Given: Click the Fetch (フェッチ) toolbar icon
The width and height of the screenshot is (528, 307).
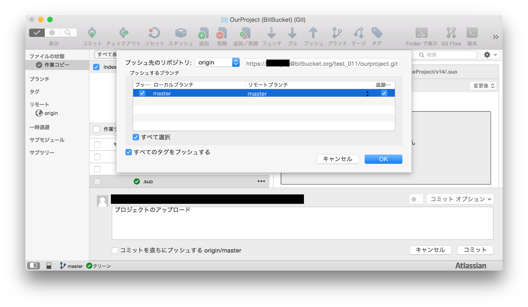Looking at the screenshot, I should [272, 33].
